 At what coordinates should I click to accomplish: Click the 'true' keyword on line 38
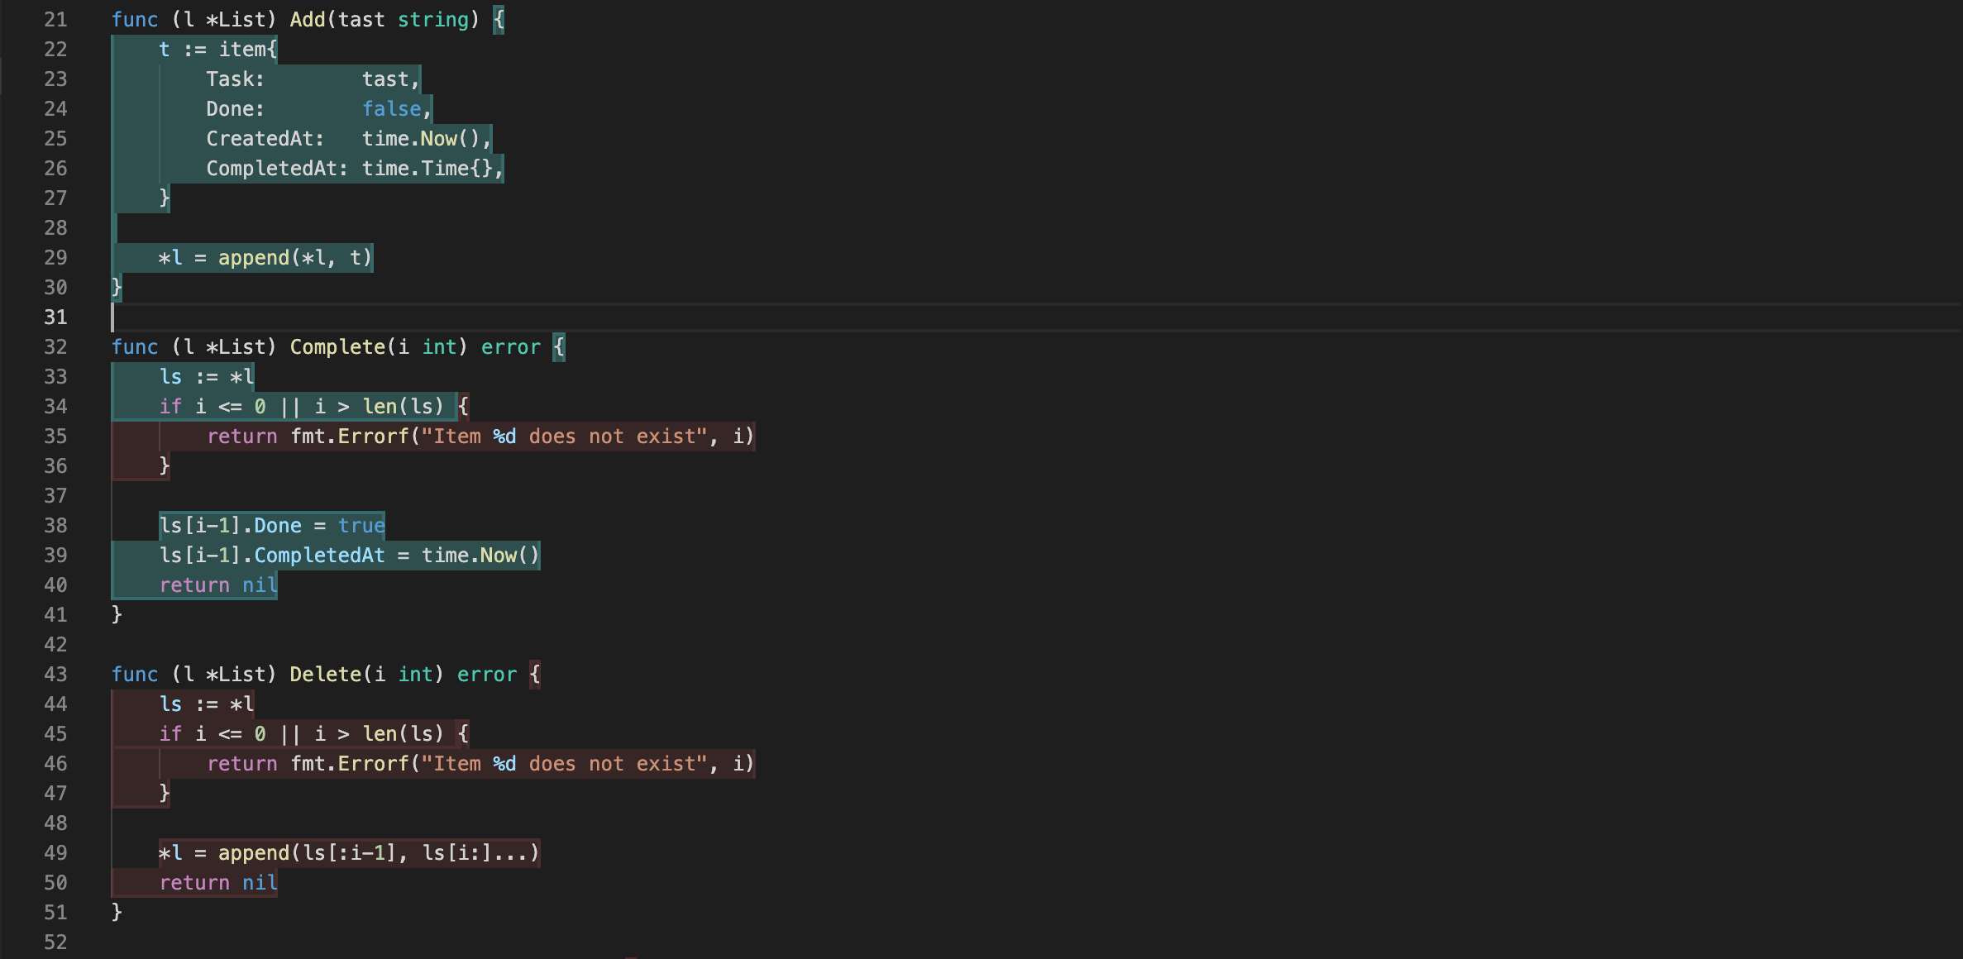361,526
